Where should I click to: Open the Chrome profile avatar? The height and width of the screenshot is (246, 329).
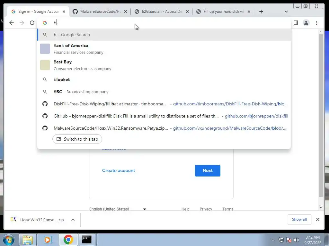306,23
